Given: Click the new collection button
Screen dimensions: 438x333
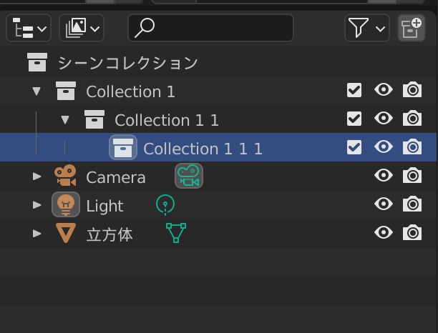Looking at the screenshot, I should click(412, 29).
